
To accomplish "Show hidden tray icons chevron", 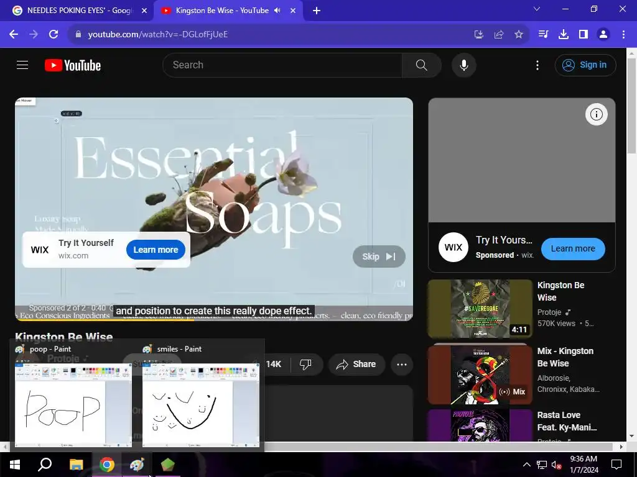I will point(526,465).
